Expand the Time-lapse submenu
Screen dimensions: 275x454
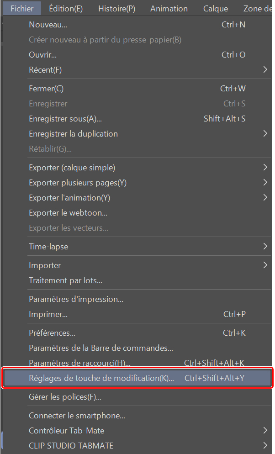tap(48, 247)
